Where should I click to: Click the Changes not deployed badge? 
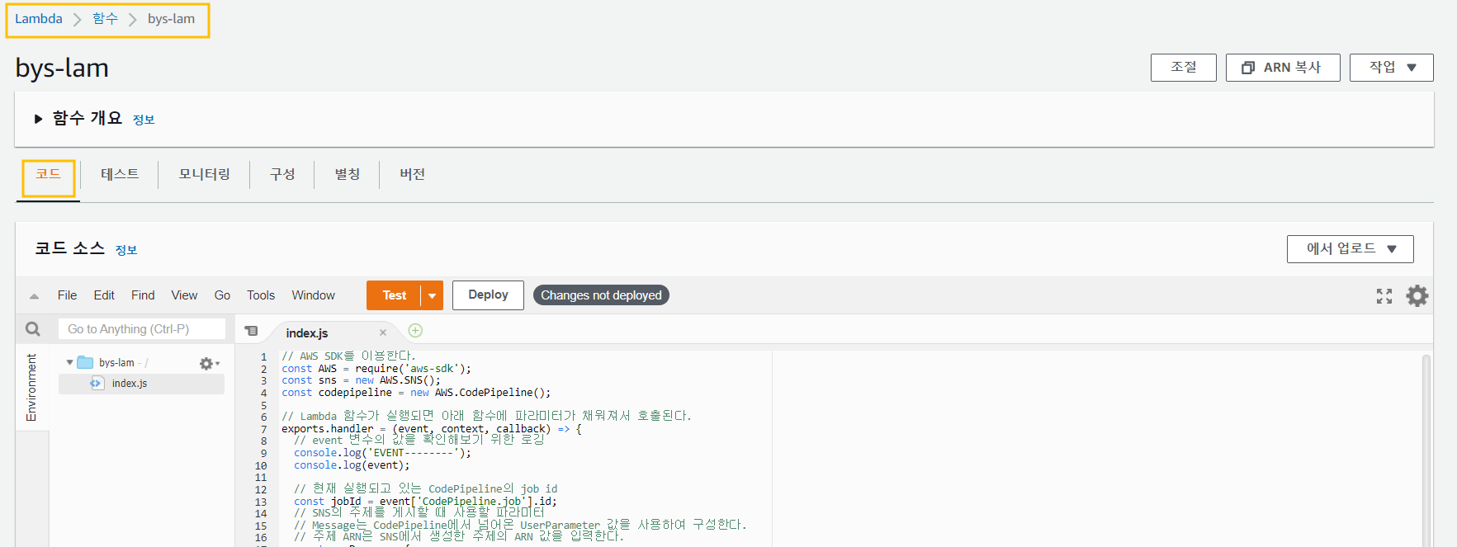click(x=601, y=295)
